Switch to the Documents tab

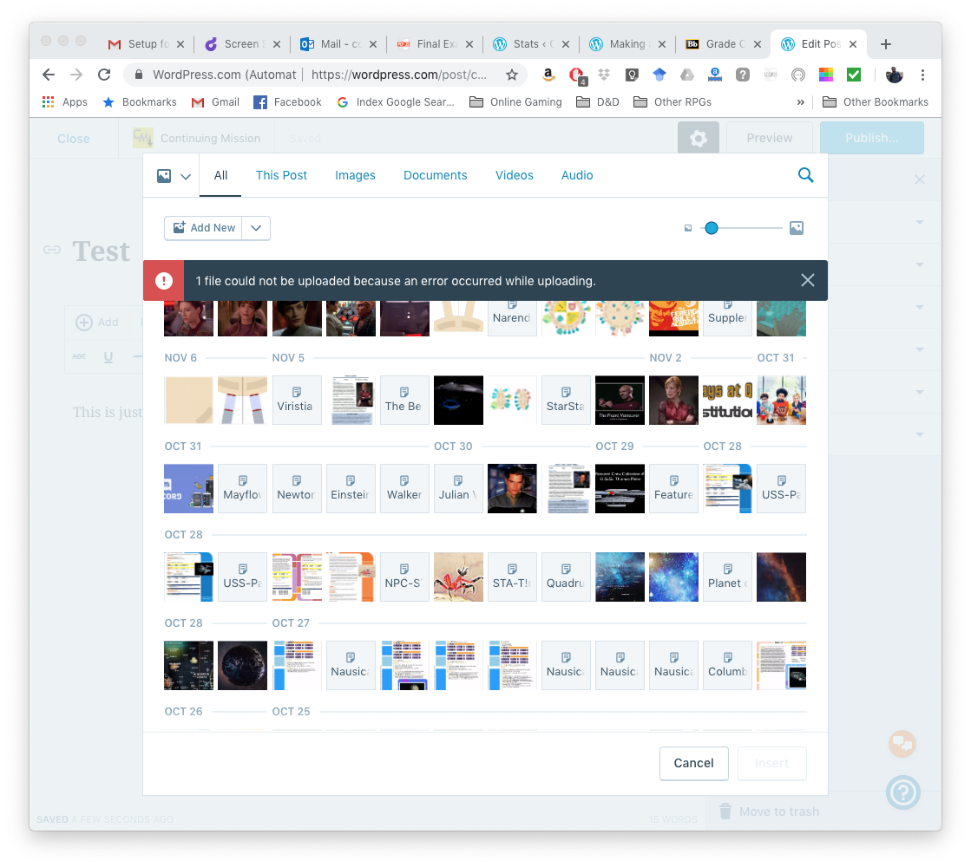pyautogui.click(x=436, y=175)
